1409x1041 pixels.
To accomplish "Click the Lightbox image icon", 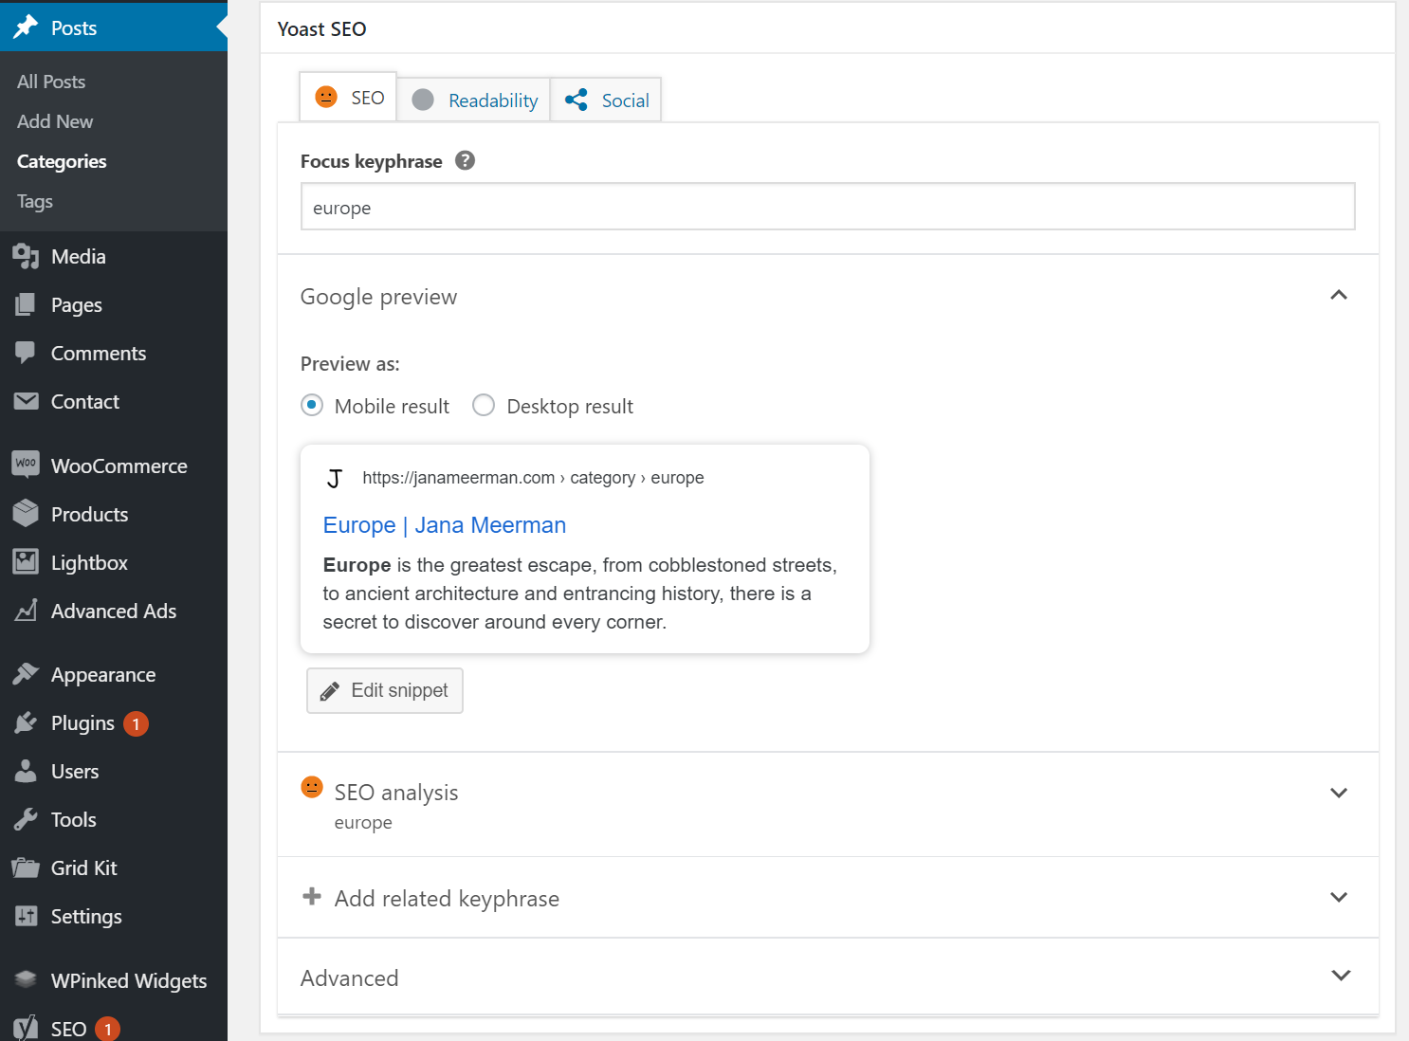I will [x=26, y=561].
